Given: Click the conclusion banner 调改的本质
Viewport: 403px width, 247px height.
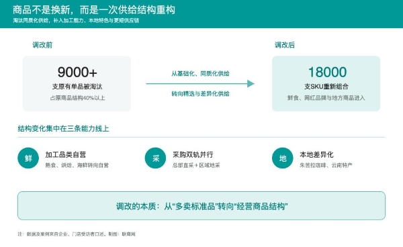Looking at the screenshot, I should pos(201,205).
